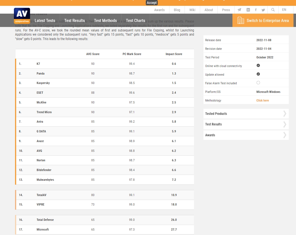Click the search magnifier icon
This screenshot has height=235, width=296.
click(x=273, y=10)
